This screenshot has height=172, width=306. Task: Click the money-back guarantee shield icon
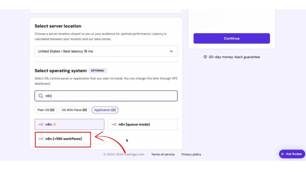pyautogui.click(x=205, y=57)
